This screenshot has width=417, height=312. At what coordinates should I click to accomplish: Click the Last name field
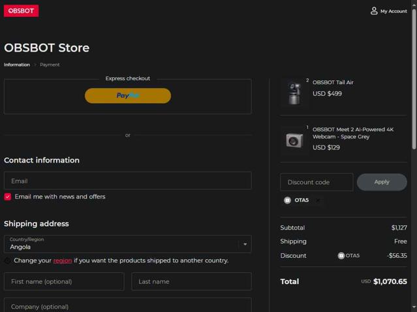[x=191, y=281]
